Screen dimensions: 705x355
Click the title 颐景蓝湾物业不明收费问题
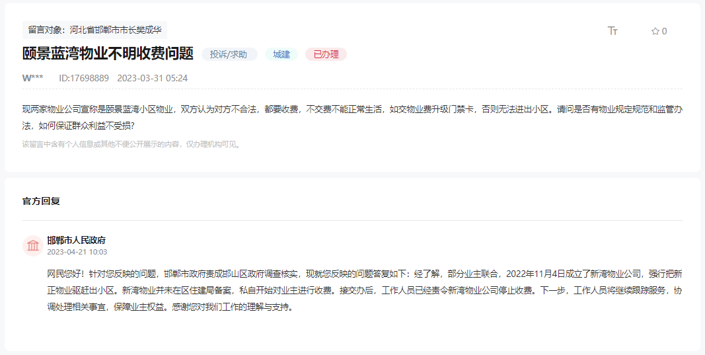(108, 54)
